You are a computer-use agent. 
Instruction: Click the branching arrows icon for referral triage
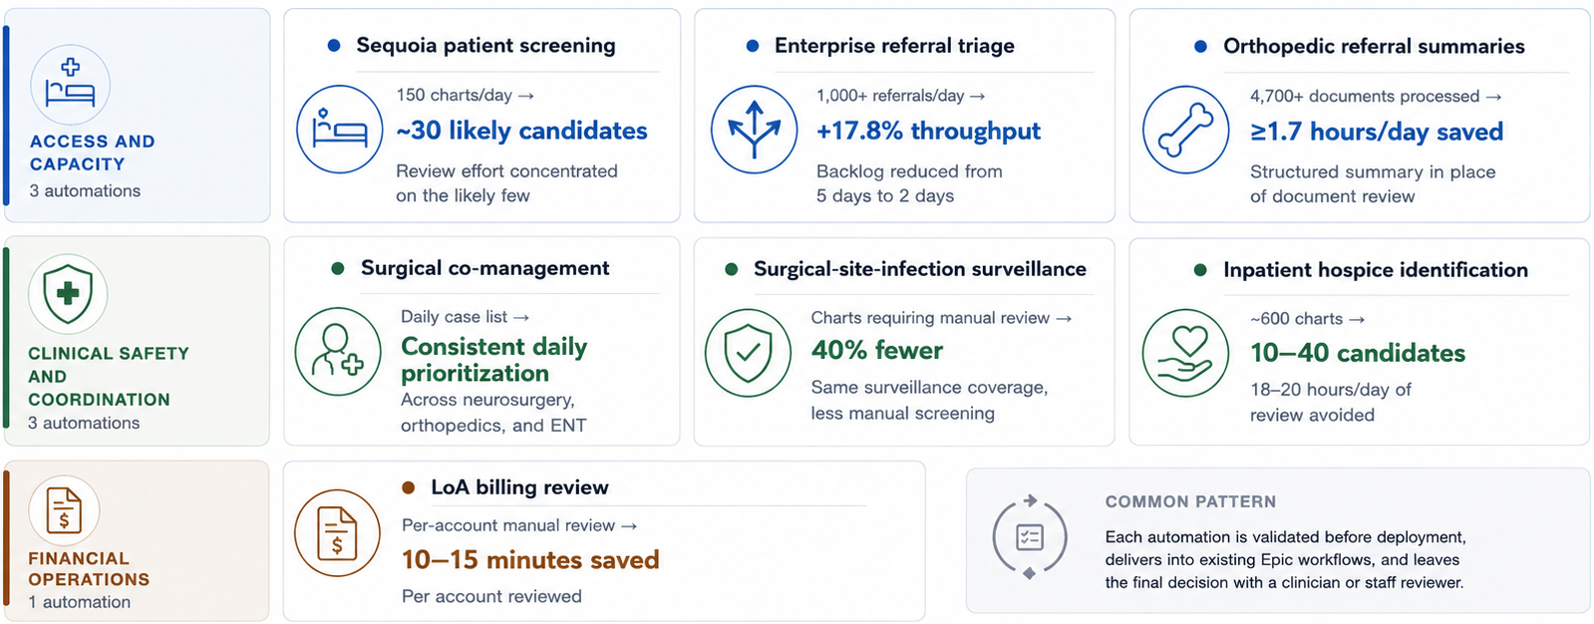pos(755,130)
